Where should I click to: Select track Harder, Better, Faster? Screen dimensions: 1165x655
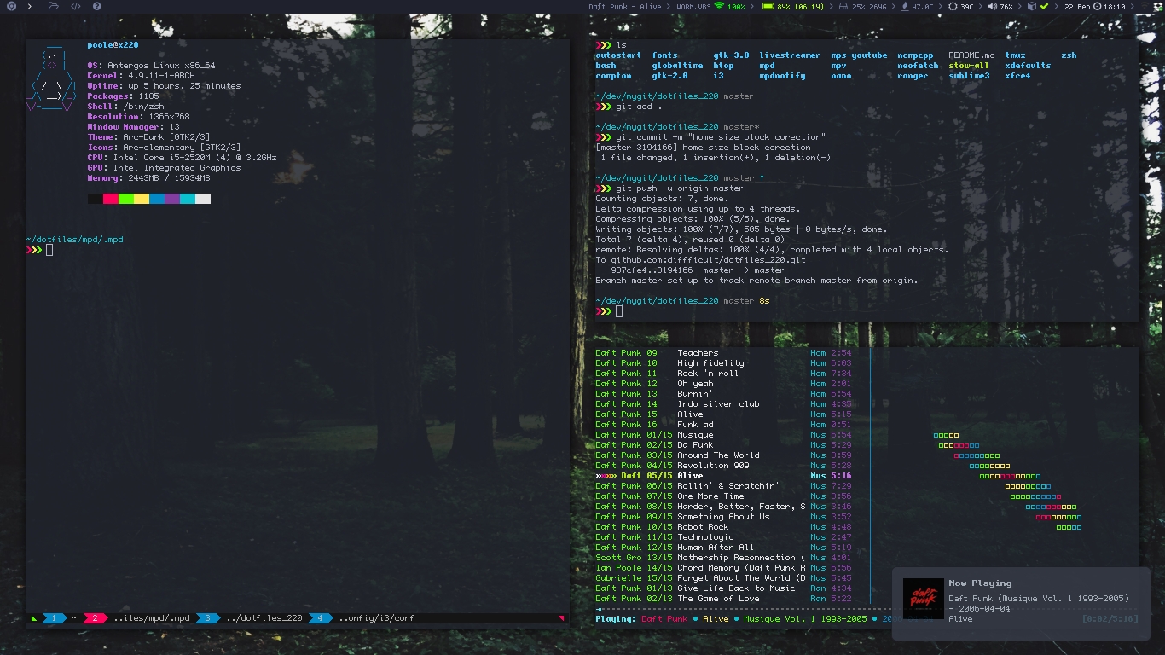tap(723, 507)
